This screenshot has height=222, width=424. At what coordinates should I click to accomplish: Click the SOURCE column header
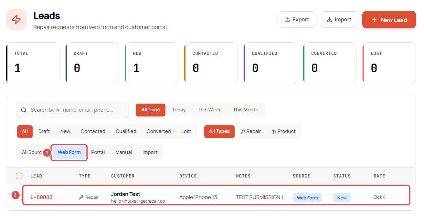click(x=302, y=176)
